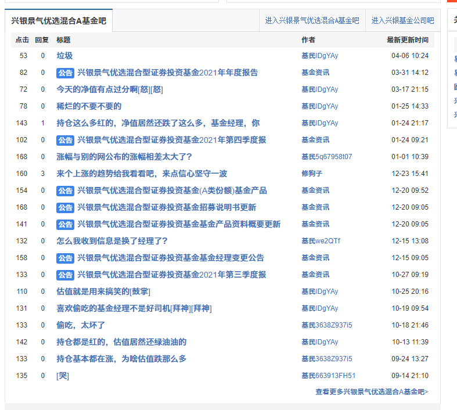Open the 招募说明书更新 announcement
Viewport: 457px width, 410px height.
[x=167, y=207]
